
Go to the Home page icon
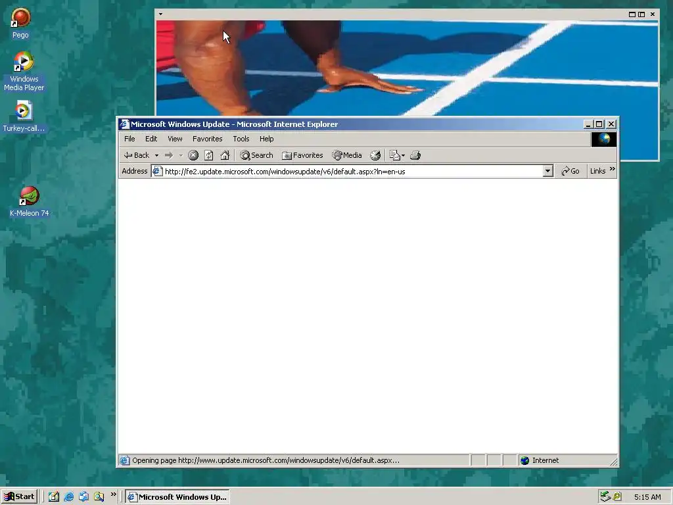(225, 155)
